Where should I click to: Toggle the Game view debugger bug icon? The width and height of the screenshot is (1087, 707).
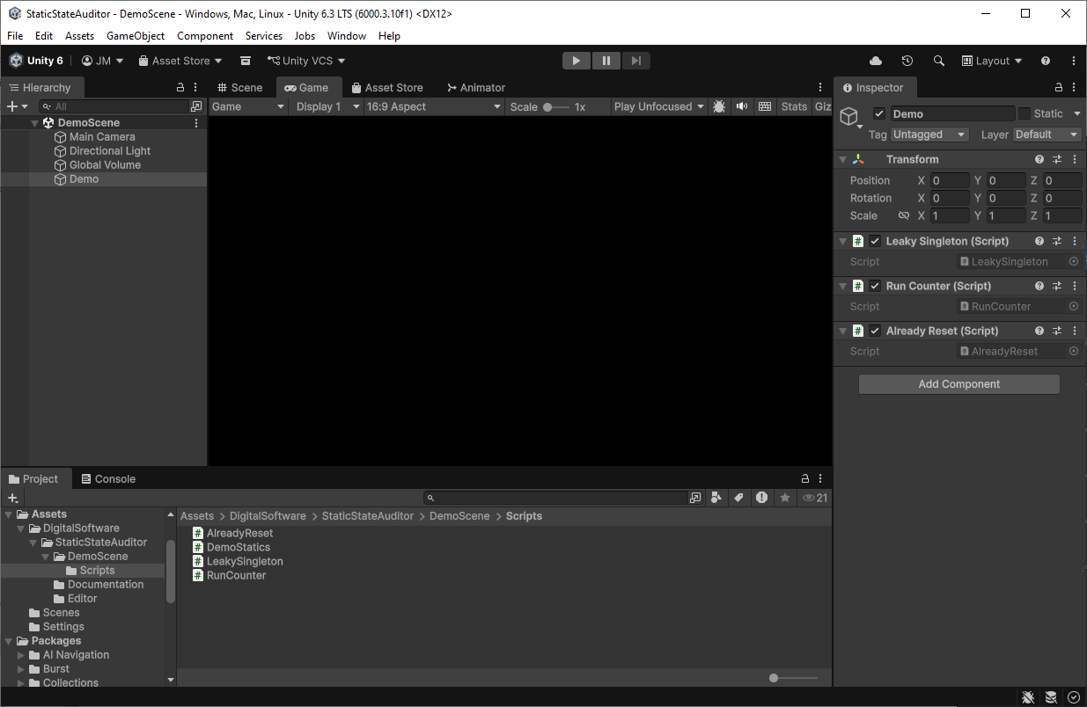719,106
